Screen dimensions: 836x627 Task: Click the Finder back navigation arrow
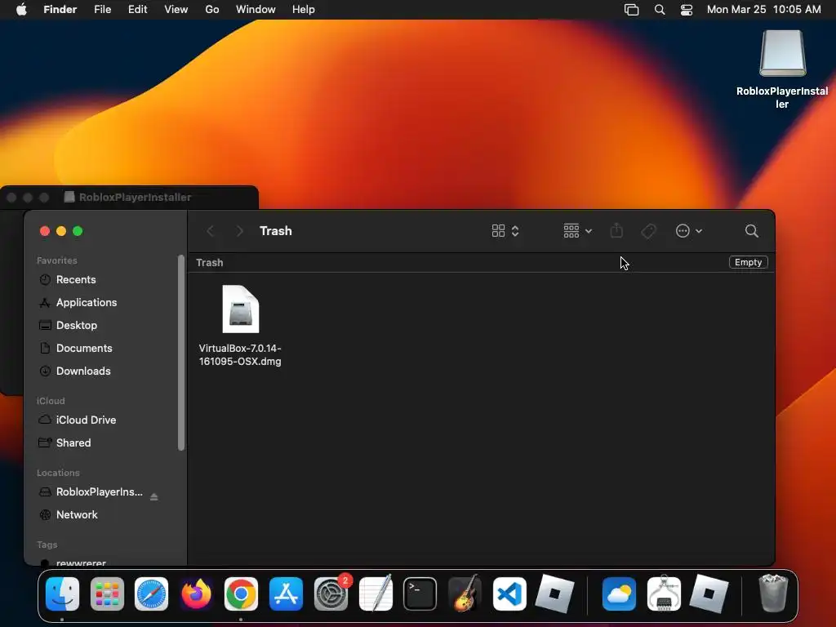click(210, 231)
